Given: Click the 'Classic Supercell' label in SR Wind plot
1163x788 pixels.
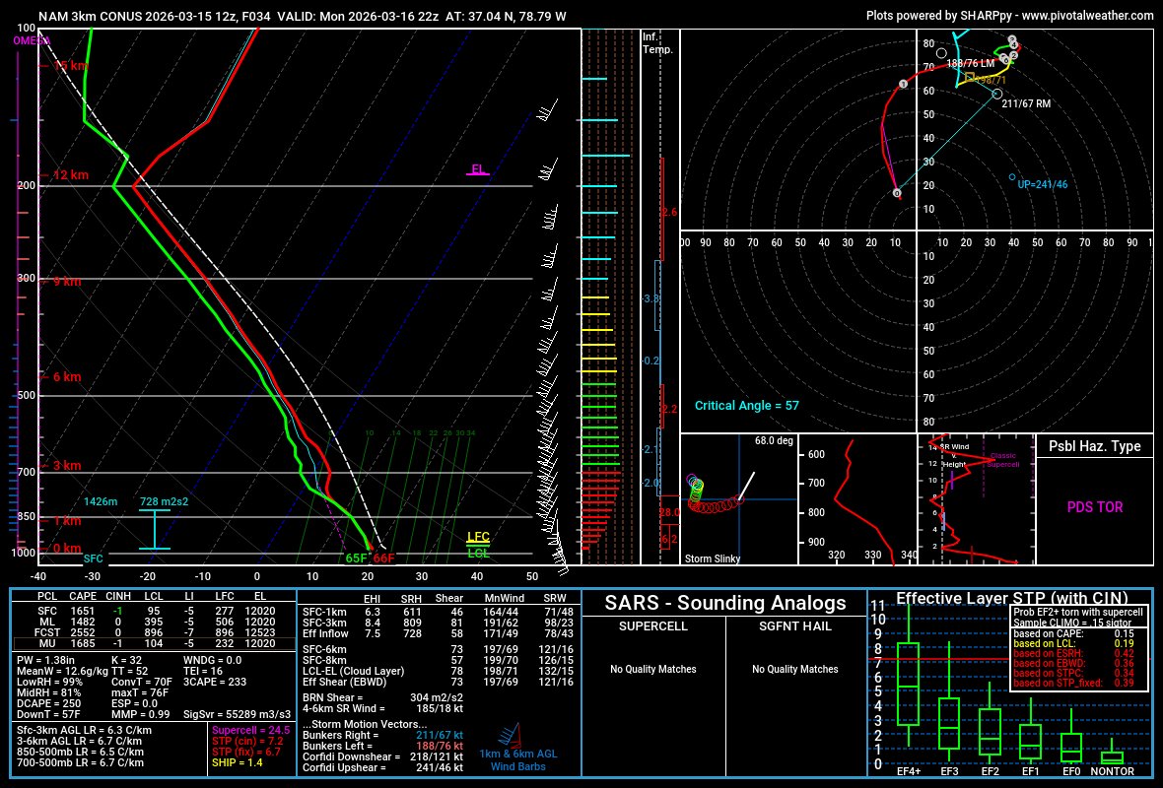Looking at the screenshot, I should click(1002, 460).
